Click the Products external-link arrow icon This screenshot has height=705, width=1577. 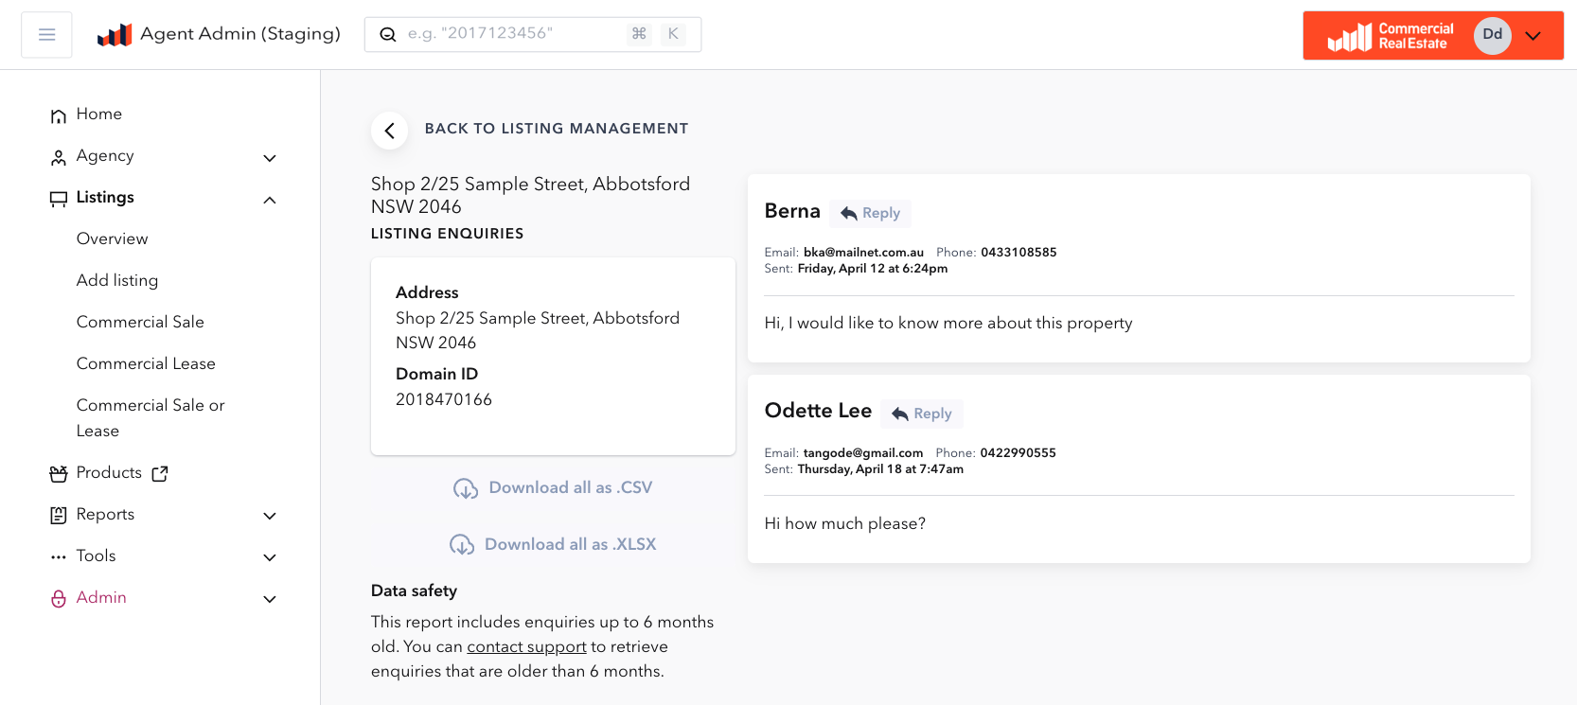pyautogui.click(x=160, y=473)
